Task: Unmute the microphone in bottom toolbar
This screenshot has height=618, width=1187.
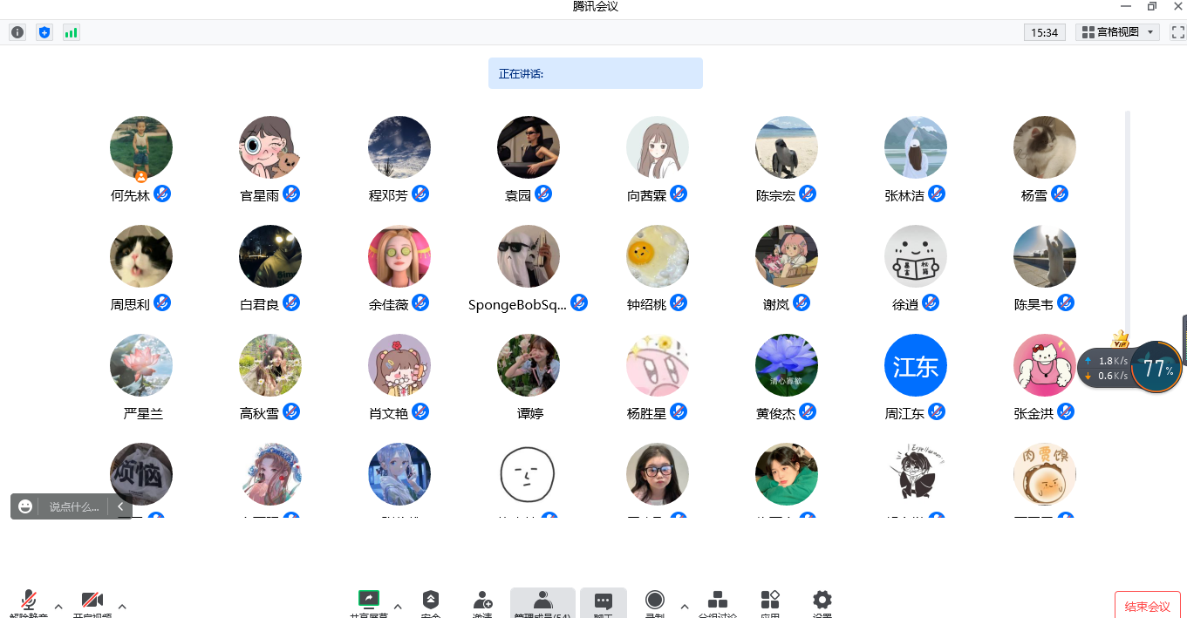Action: tap(29, 601)
